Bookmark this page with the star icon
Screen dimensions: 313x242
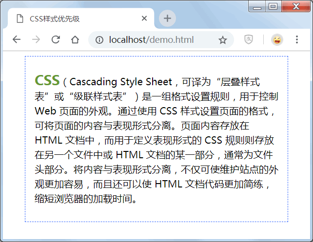point(223,40)
